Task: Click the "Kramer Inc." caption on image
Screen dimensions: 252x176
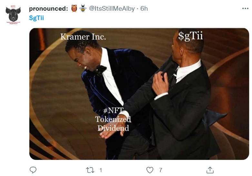Action: pyautogui.click(x=83, y=37)
